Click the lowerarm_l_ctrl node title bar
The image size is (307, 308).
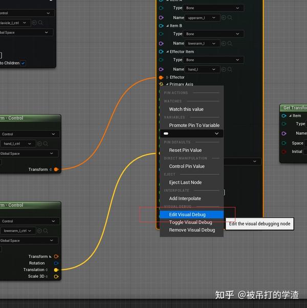coord(30,205)
